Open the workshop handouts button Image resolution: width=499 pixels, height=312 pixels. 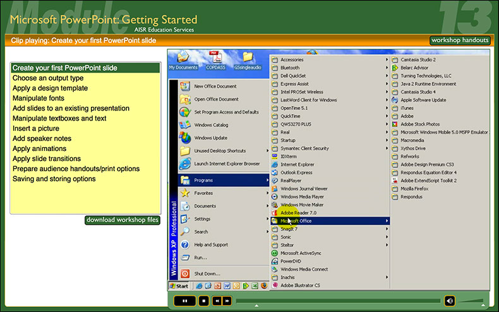pos(460,40)
